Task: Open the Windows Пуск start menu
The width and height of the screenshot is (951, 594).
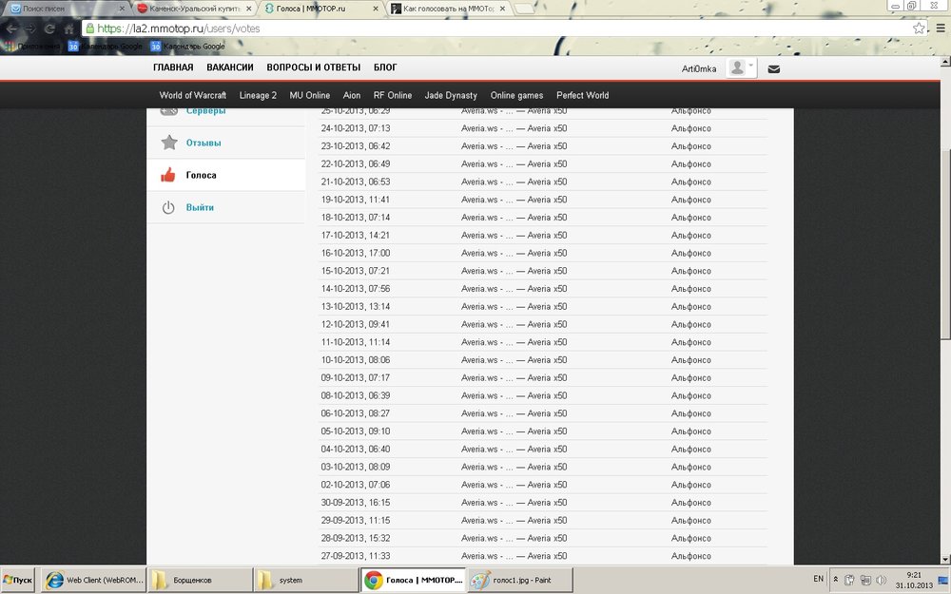Action: [19, 579]
